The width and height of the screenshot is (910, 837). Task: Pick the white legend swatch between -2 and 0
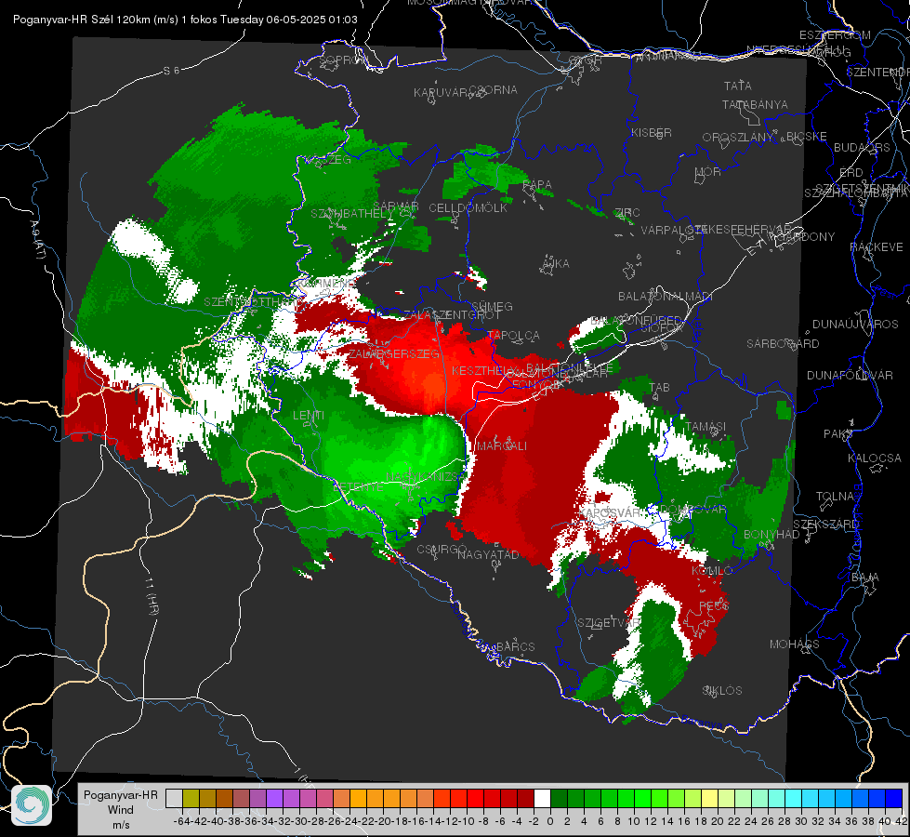542,798
